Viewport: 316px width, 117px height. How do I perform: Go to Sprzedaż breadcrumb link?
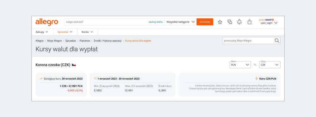pos(71,41)
